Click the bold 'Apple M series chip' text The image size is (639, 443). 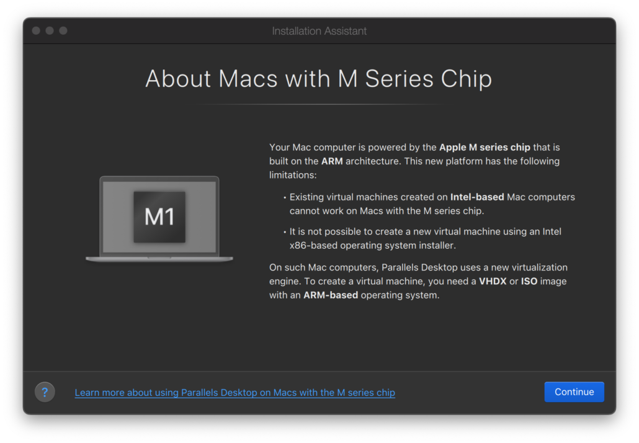(485, 147)
